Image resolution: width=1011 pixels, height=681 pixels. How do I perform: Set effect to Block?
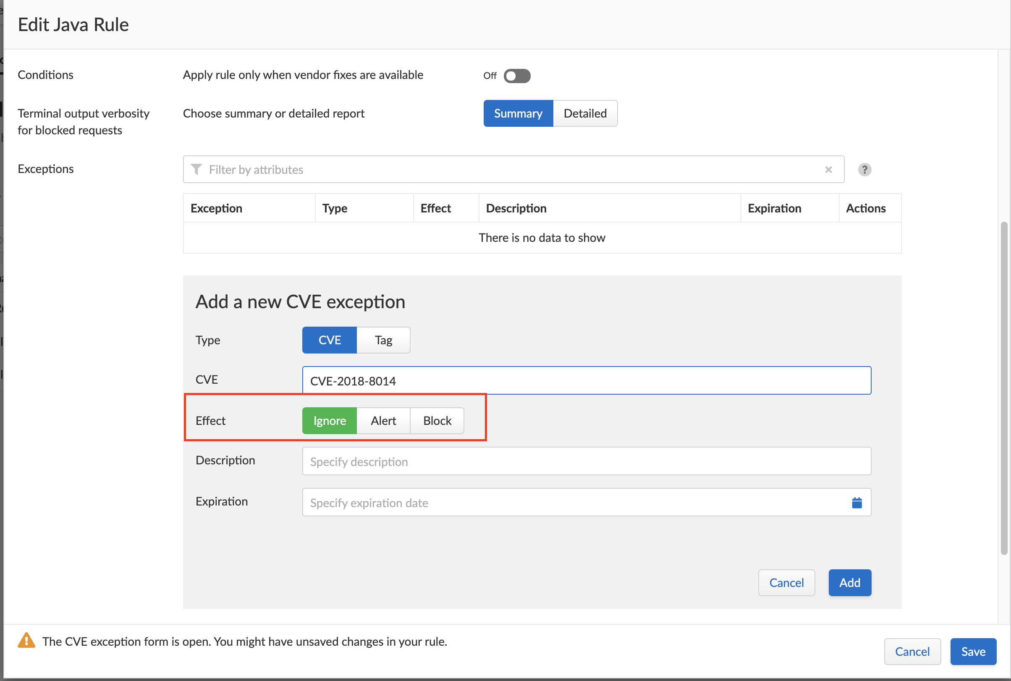[x=437, y=420]
